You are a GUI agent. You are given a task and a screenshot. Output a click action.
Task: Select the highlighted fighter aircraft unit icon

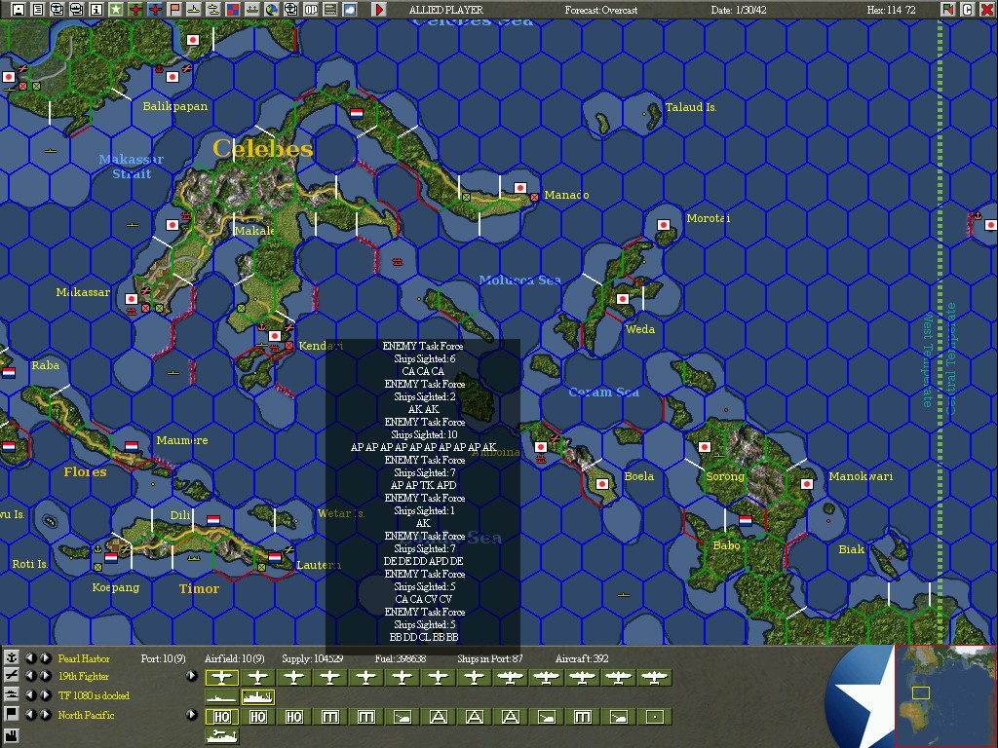pyautogui.click(x=221, y=678)
